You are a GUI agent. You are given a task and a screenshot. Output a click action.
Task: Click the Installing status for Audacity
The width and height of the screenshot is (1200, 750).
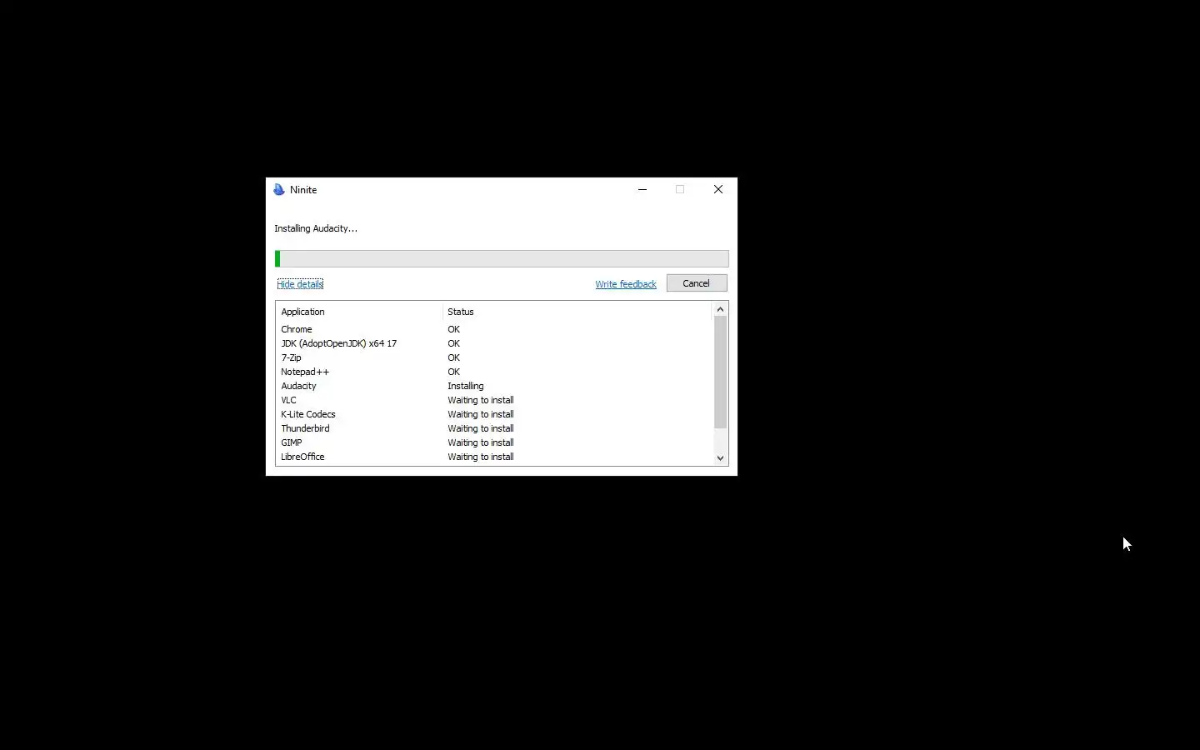pos(466,386)
